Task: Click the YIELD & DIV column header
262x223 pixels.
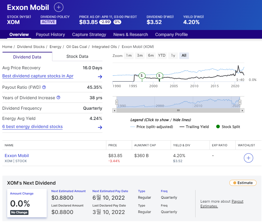Action: click(182, 145)
